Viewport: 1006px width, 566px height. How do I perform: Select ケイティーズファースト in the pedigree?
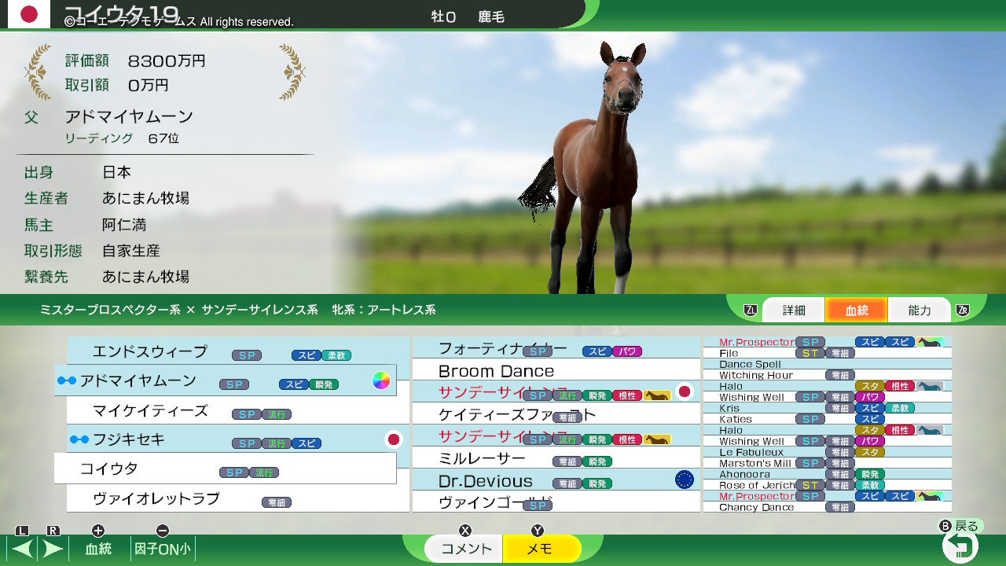point(556,414)
